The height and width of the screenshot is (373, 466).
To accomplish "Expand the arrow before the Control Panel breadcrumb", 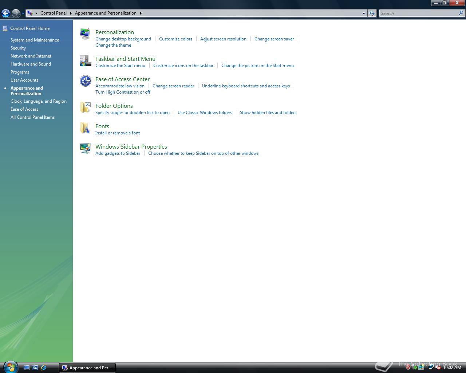I will pyautogui.click(x=36, y=13).
